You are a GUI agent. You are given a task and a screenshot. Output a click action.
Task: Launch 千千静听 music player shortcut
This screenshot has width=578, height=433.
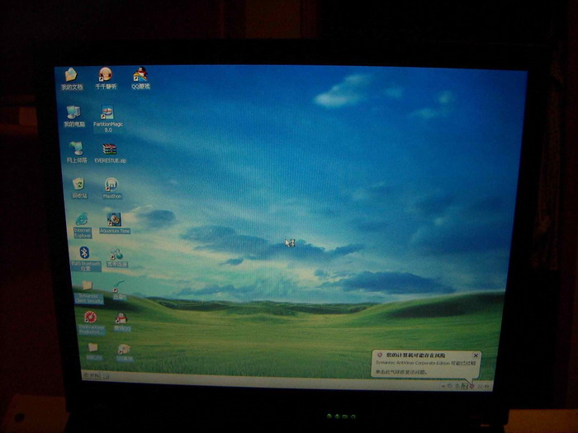pyautogui.click(x=106, y=76)
